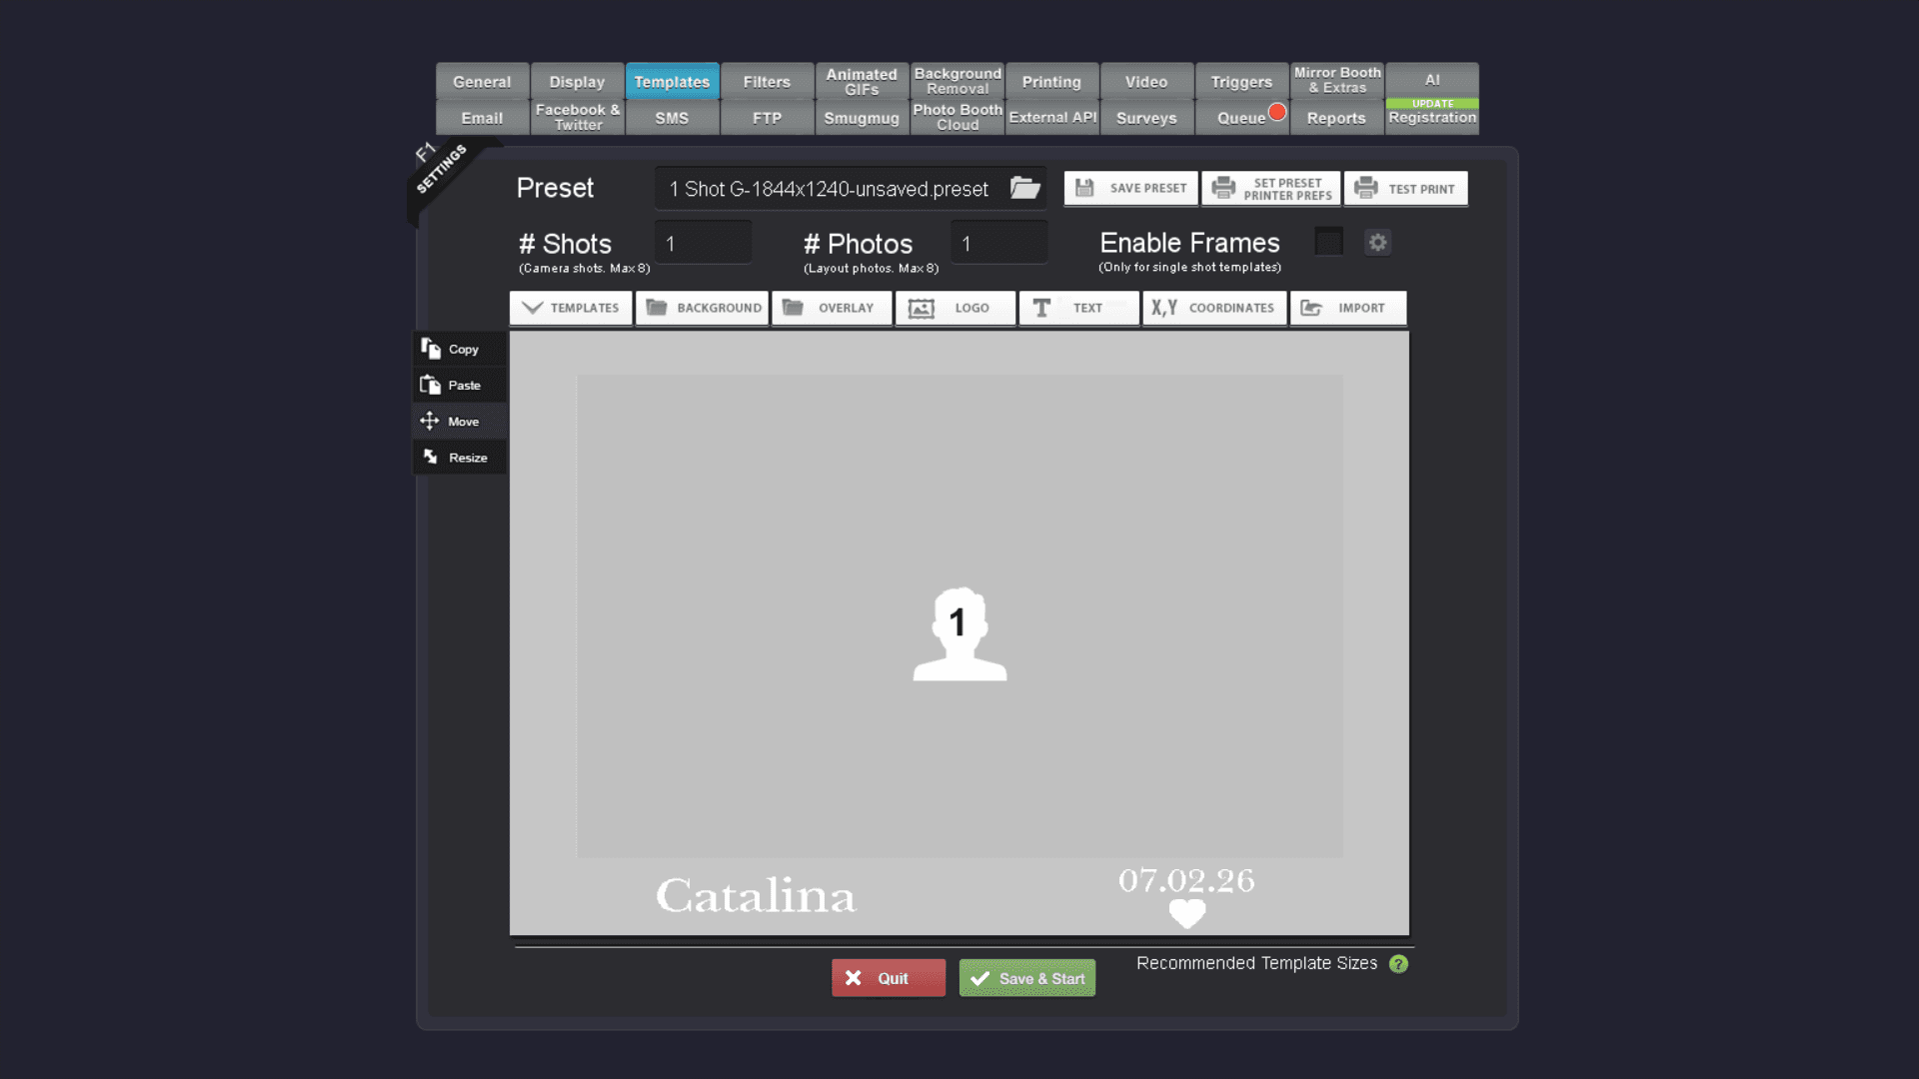Import a template layout
This screenshot has width=1919, height=1079.
[x=1348, y=308]
